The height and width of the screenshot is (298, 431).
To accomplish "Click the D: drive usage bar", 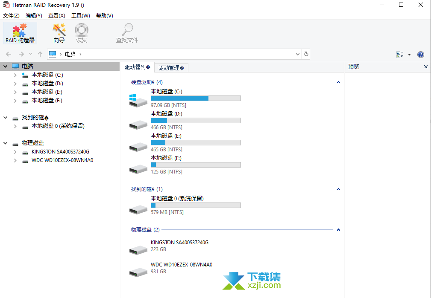I will [x=196, y=121].
